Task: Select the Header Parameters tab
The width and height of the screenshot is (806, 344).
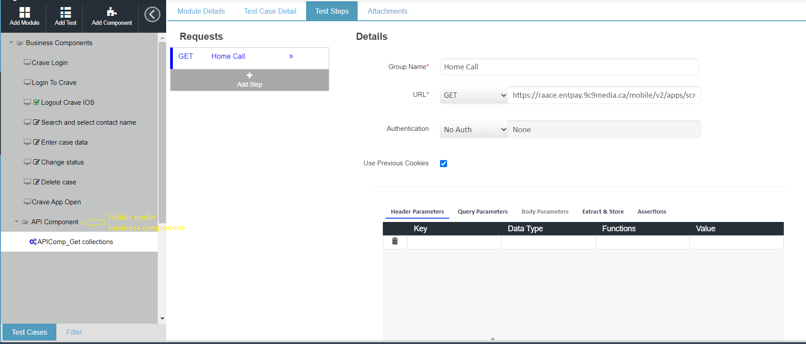Action: click(x=417, y=212)
